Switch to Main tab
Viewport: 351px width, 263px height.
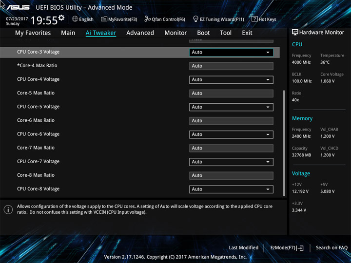click(x=68, y=33)
